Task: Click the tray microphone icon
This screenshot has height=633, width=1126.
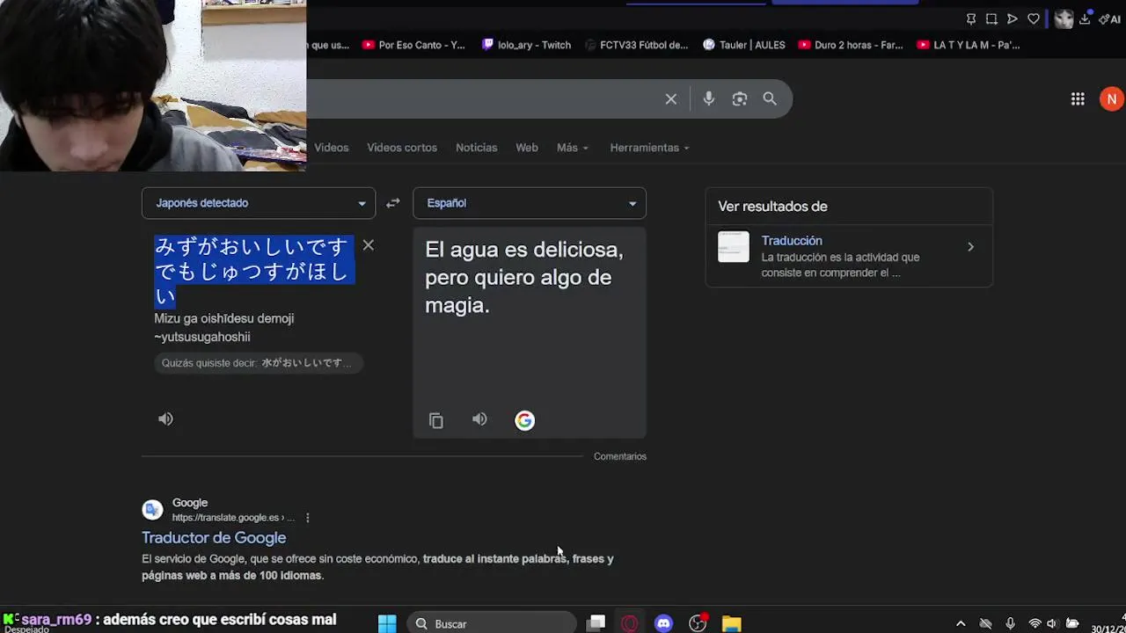Action: point(1010,624)
